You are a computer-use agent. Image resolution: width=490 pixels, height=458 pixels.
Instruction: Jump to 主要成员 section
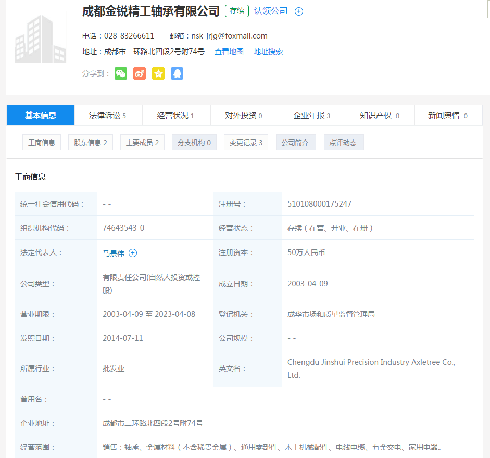(x=142, y=143)
